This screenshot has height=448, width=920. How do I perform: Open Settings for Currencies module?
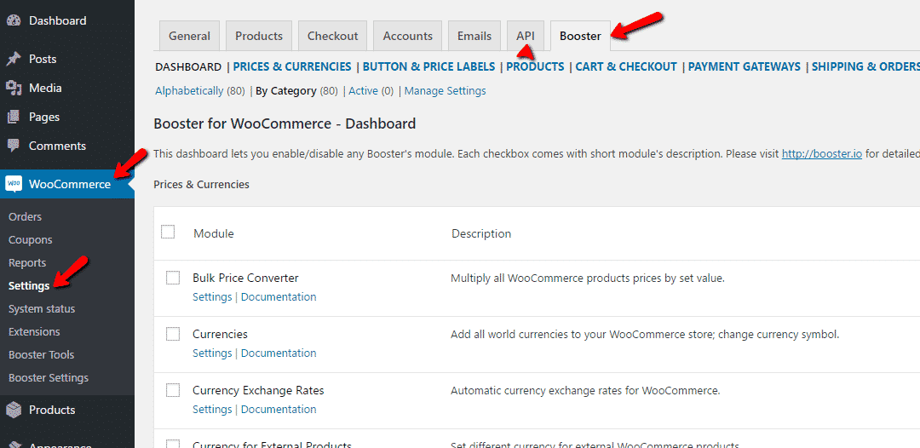[212, 353]
